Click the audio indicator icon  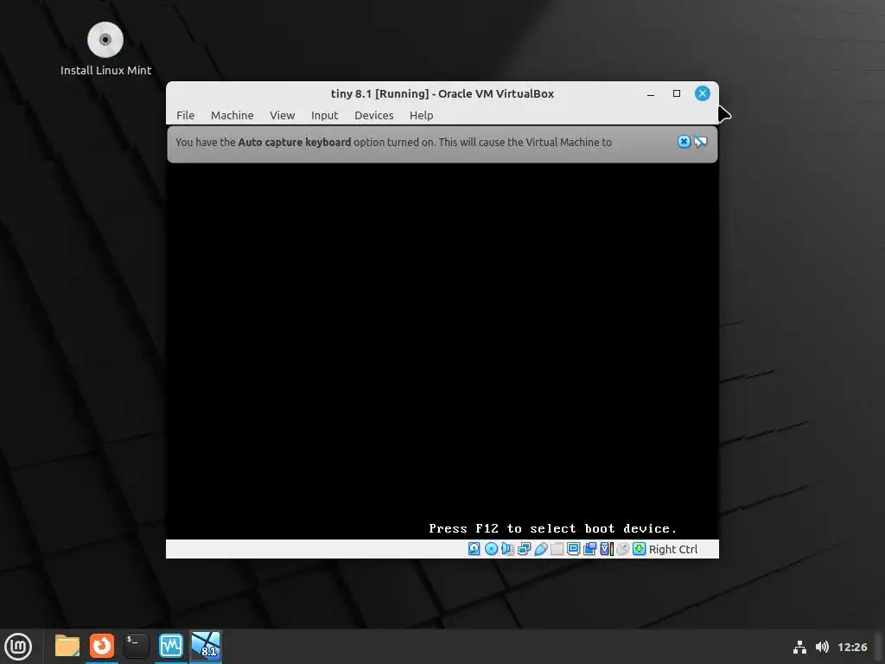(x=507, y=549)
